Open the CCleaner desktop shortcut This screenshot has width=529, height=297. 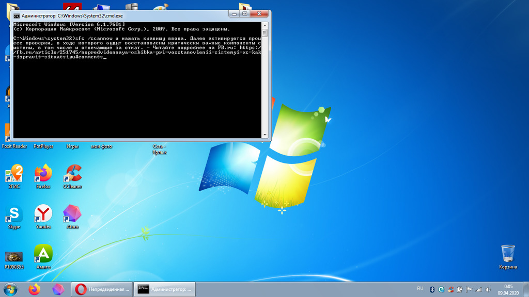click(72, 176)
